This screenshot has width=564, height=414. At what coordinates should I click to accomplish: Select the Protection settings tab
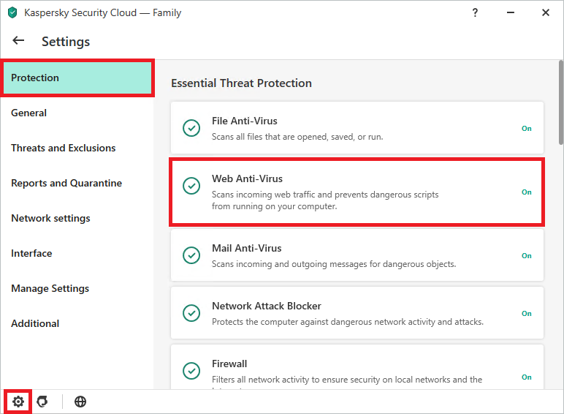[77, 78]
